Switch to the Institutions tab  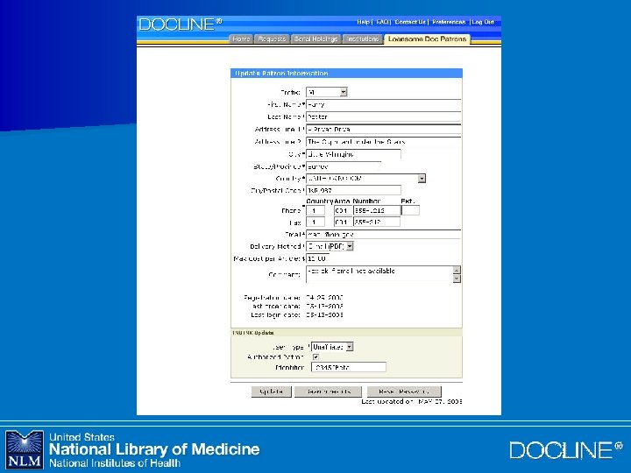(363, 39)
